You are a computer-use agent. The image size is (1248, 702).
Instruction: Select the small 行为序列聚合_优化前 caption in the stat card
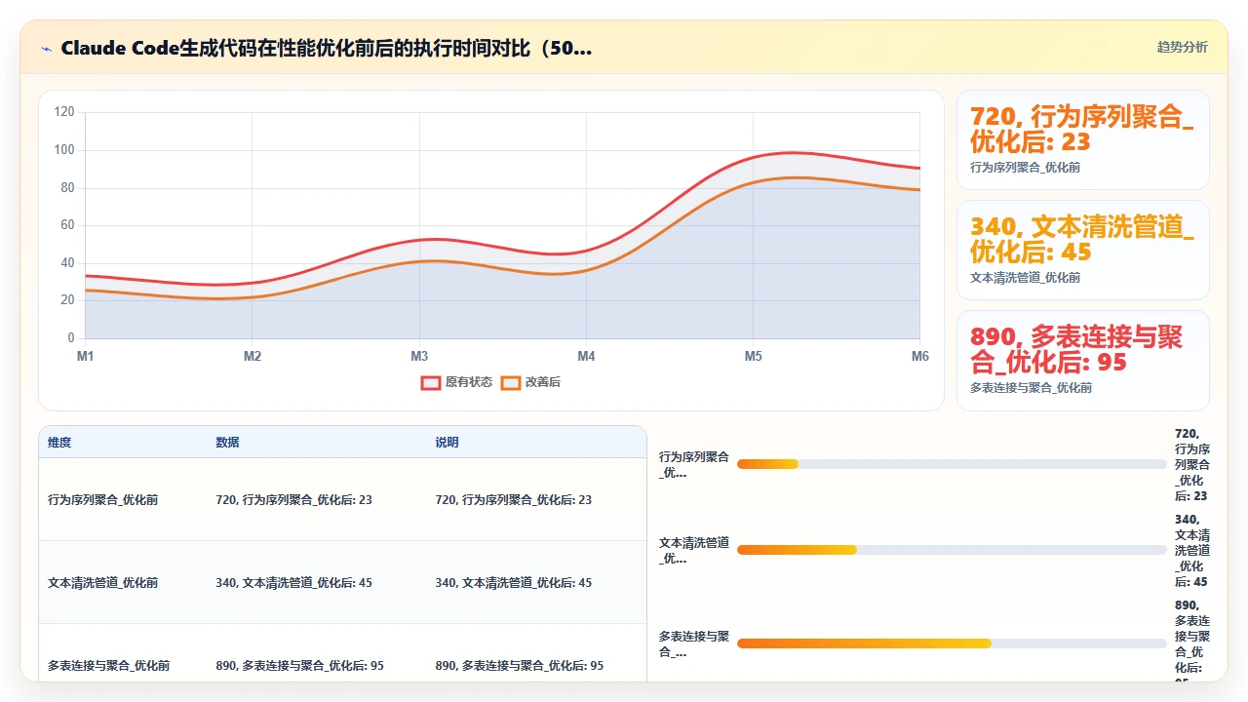click(1025, 168)
